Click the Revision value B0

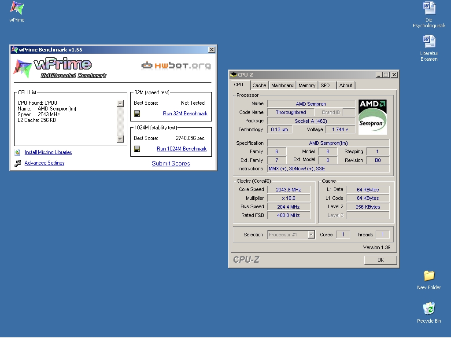coord(377,160)
